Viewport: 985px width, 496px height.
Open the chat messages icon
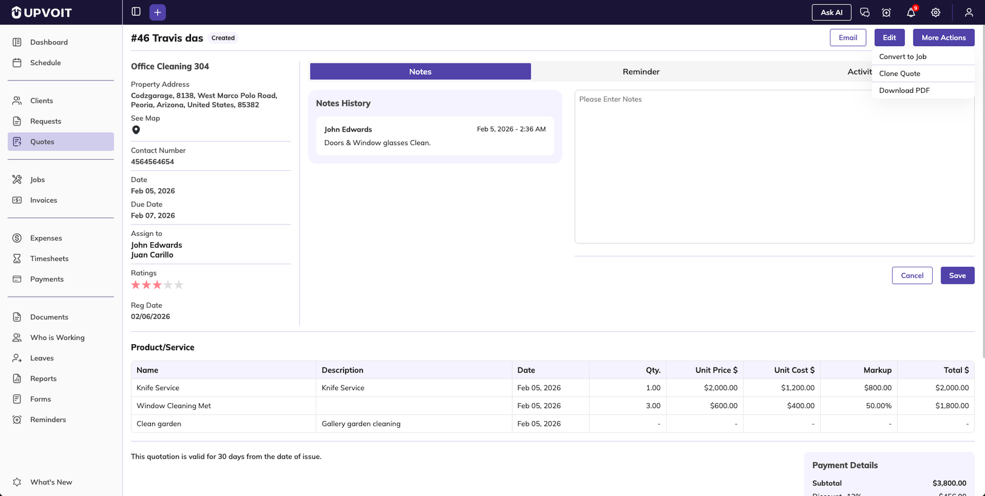tap(864, 12)
